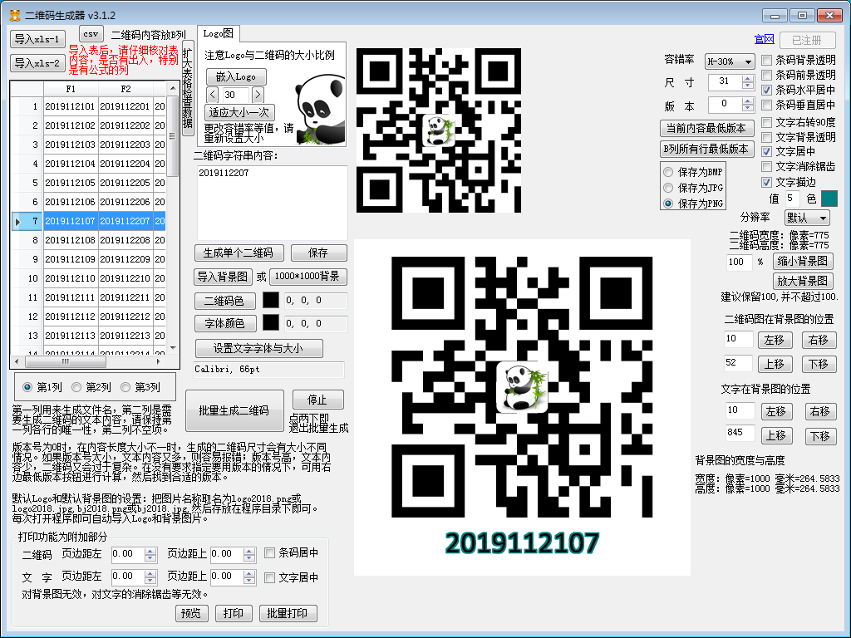This screenshot has height=638, width=851.
Task: Click the F1 column header
Action: tap(71, 89)
